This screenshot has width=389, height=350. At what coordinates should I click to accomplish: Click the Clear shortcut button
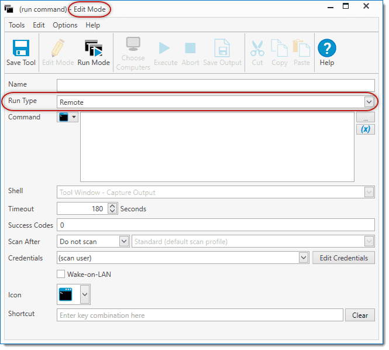point(360,315)
